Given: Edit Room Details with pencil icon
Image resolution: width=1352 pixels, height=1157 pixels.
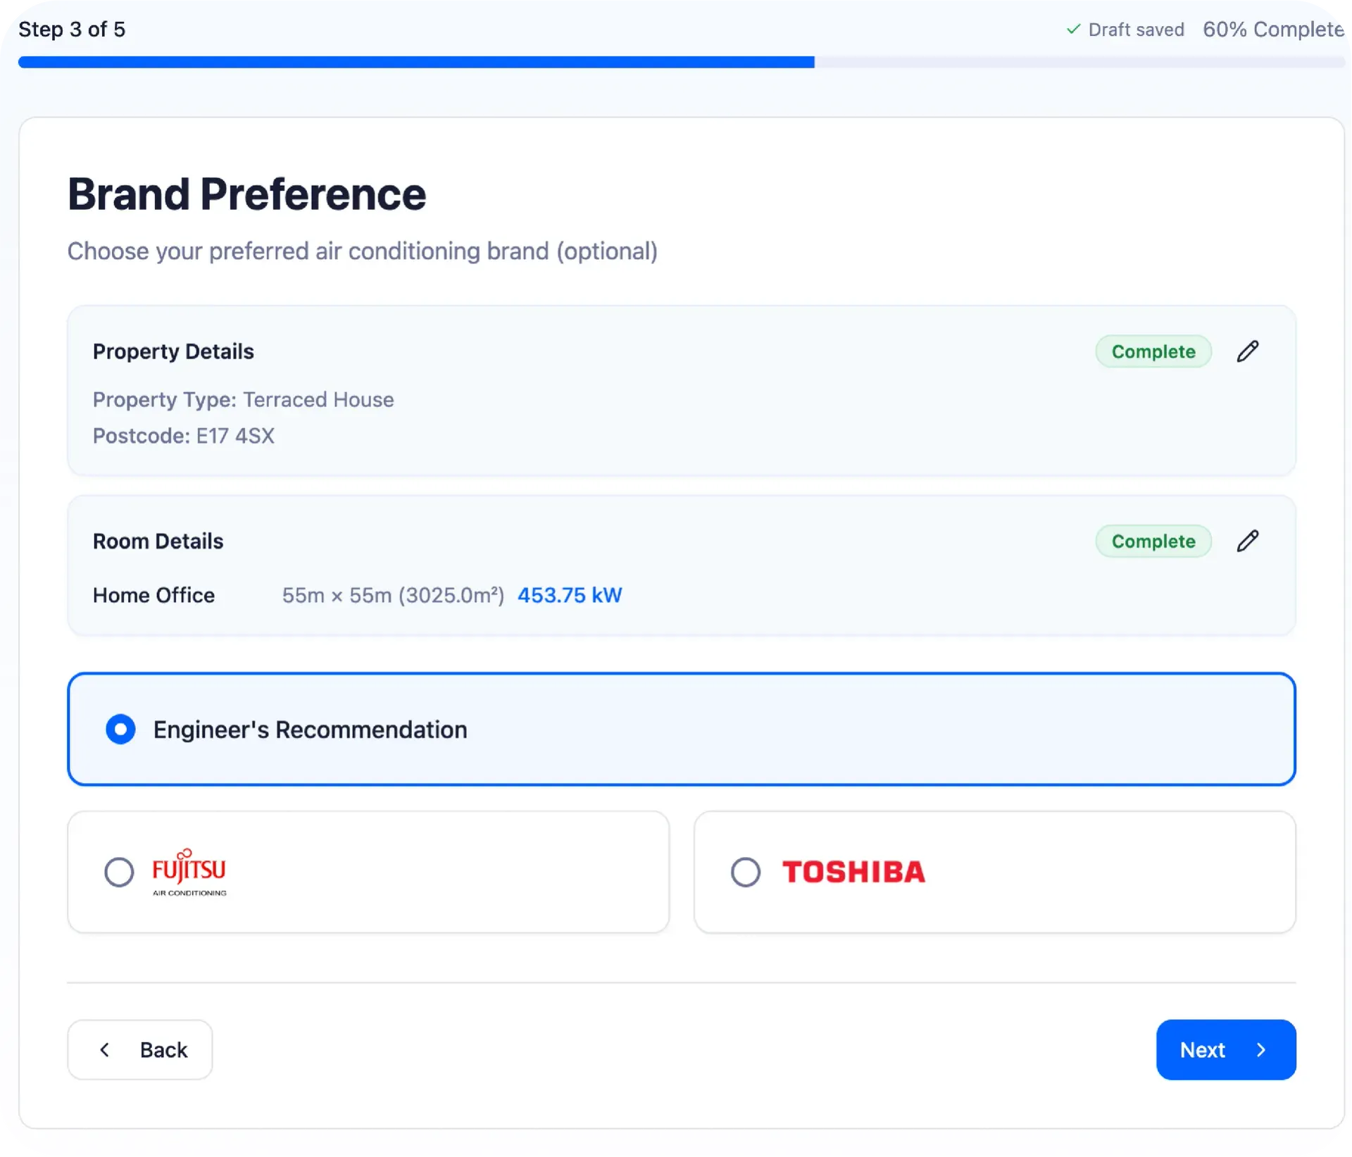Looking at the screenshot, I should 1247,541.
